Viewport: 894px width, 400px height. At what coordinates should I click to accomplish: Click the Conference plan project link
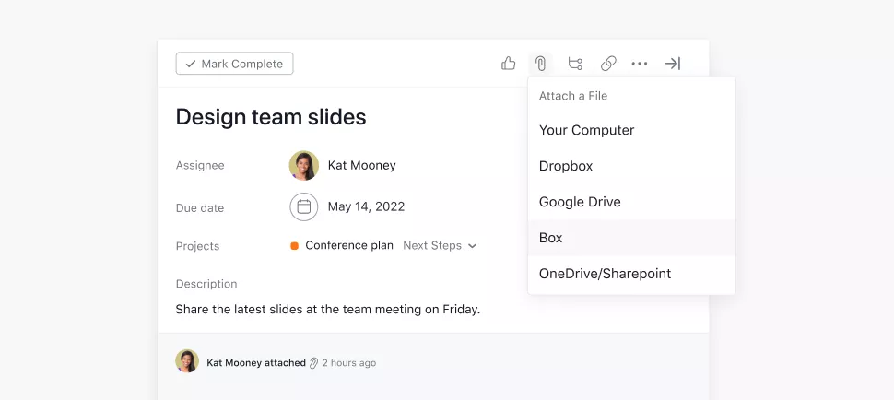click(349, 246)
